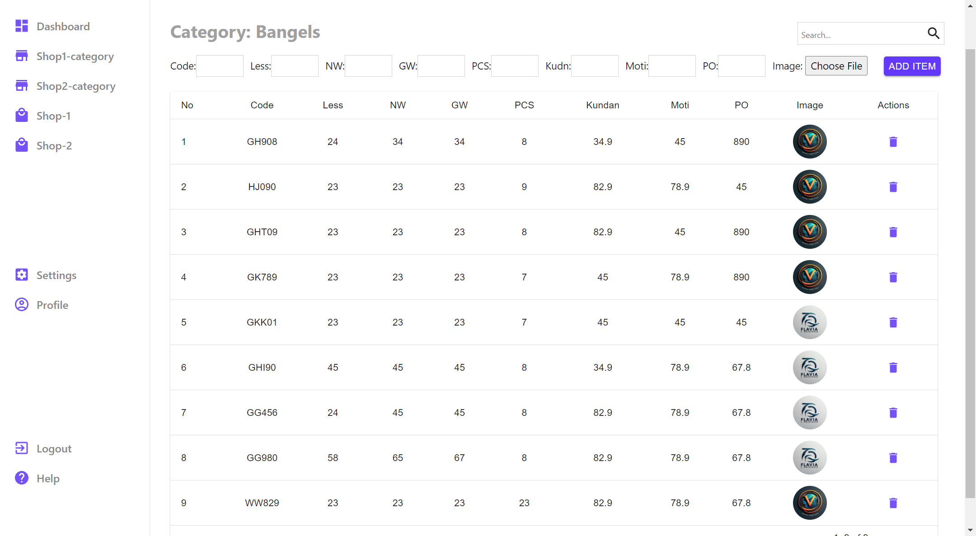Focus the Code input field

220,66
